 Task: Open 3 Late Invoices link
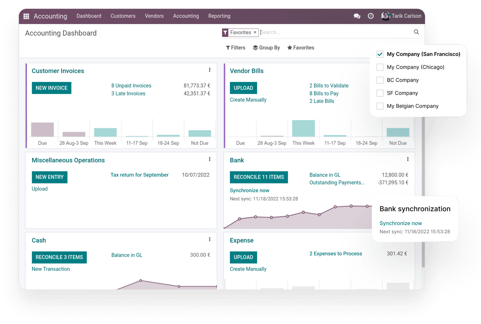[x=128, y=93]
